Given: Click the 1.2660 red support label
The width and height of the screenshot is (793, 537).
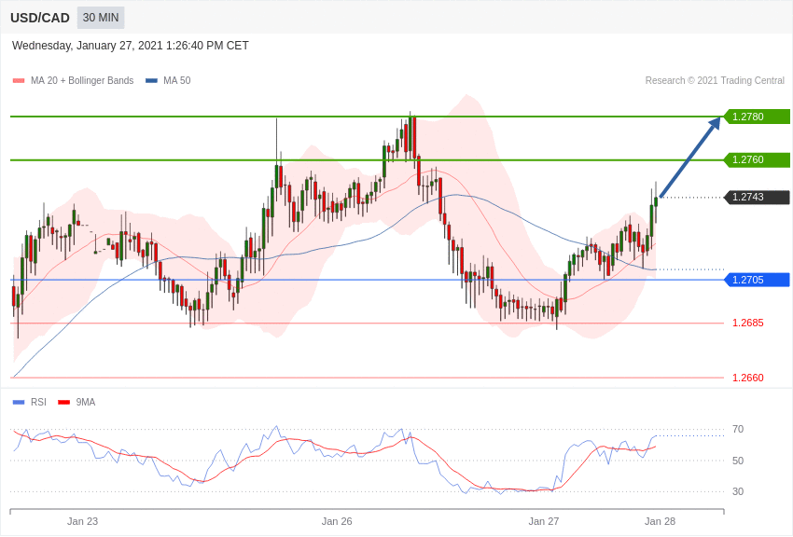Looking at the screenshot, I should click(x=748, y=378).
